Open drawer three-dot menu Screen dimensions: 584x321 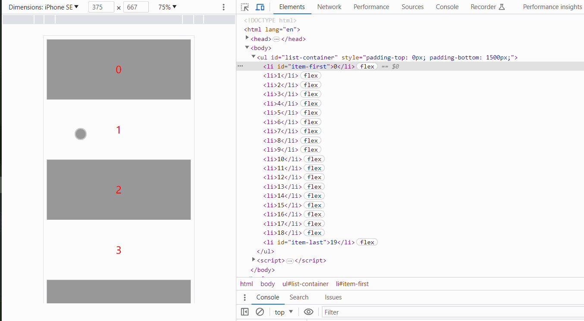245,297
